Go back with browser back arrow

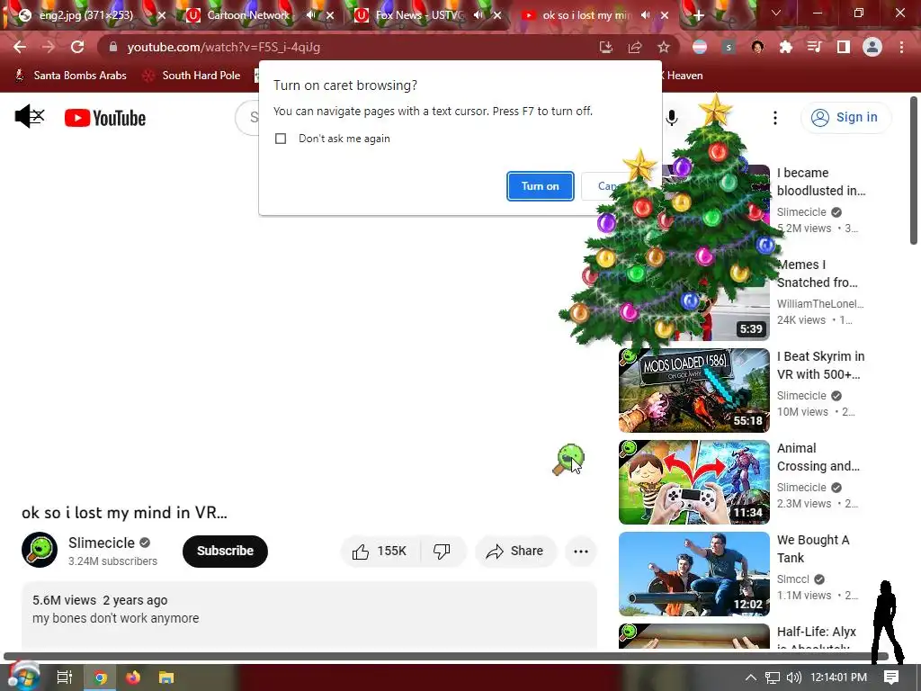[20, 47]
